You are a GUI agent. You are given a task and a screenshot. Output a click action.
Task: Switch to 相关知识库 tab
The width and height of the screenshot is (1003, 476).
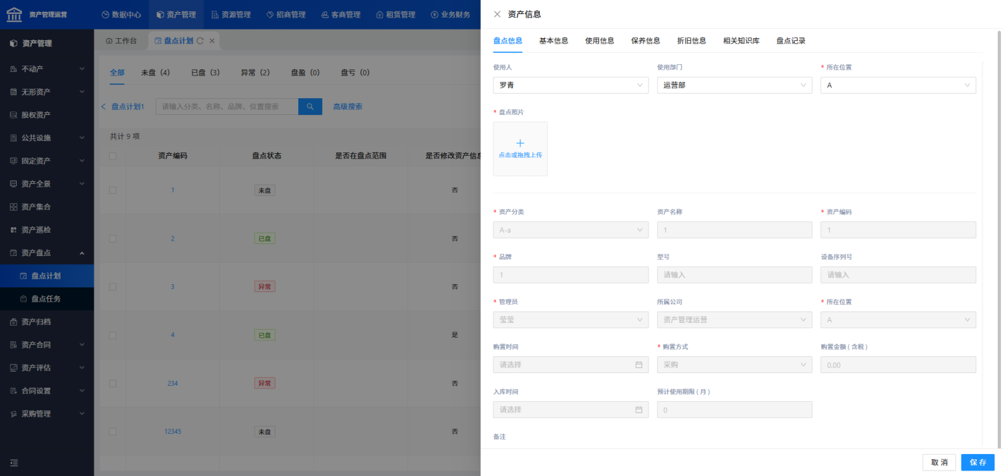pos(741,41)
